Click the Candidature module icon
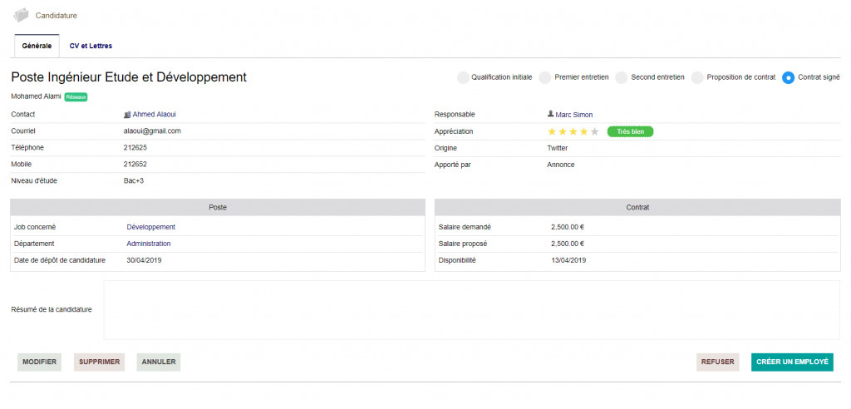The width and height of the screenshot is (851, 409). pyautogui.click(x=22, y=15)
